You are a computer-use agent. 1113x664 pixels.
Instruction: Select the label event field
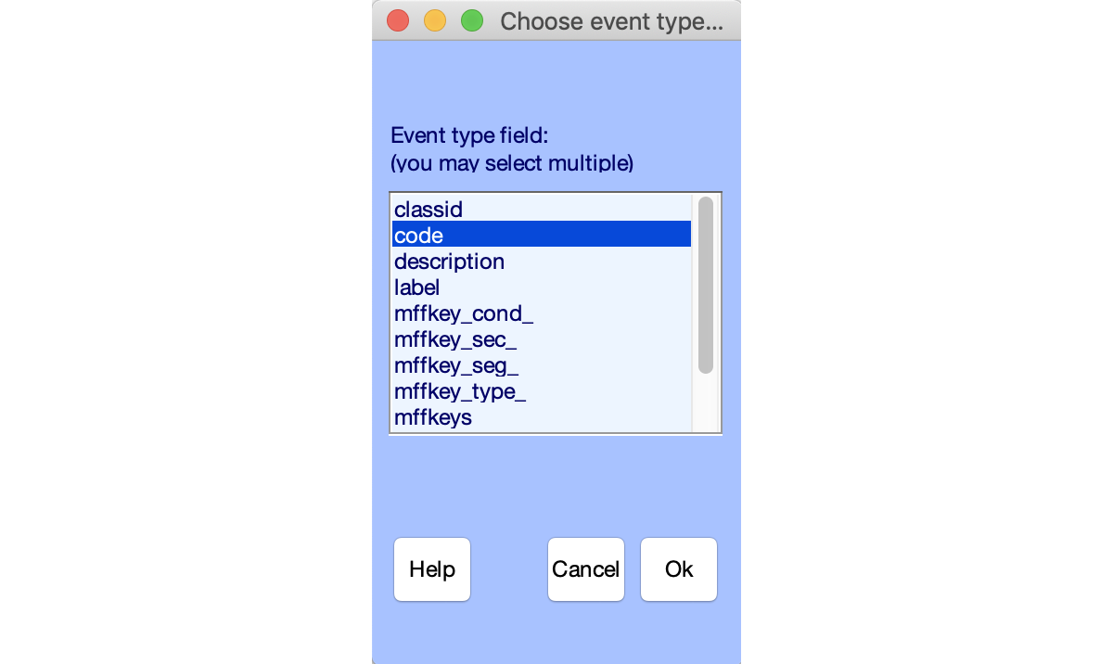click(x=417, y=287)
